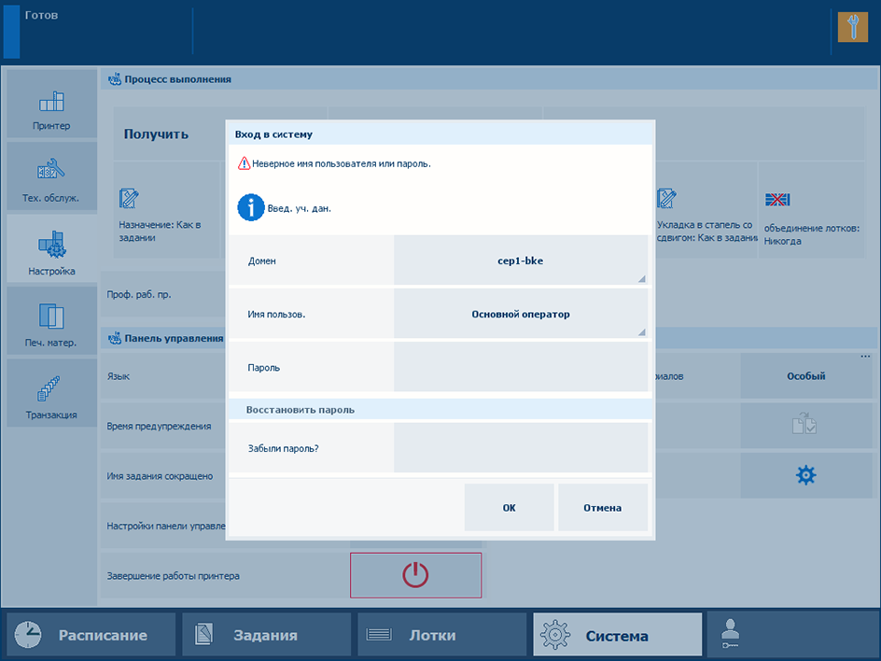Screen dimensions: 881x661
Task: Click the Пароль input field
Action: click(521, 367)
